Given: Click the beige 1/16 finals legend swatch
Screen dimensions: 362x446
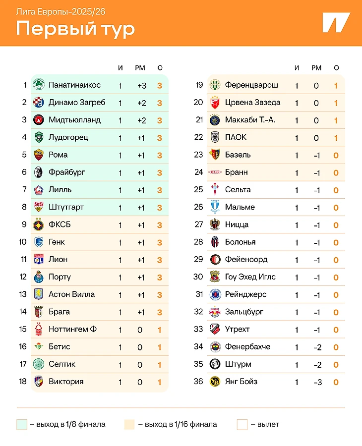Looking at the screenshot, I should [x=129, y=424].
